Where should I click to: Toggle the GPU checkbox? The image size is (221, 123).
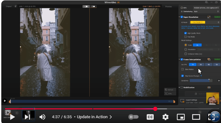(x=182, y=8)
